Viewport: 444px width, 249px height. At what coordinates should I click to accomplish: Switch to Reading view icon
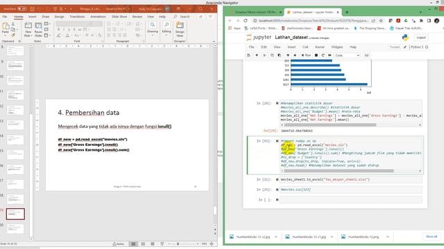click(x=153, y=244)
